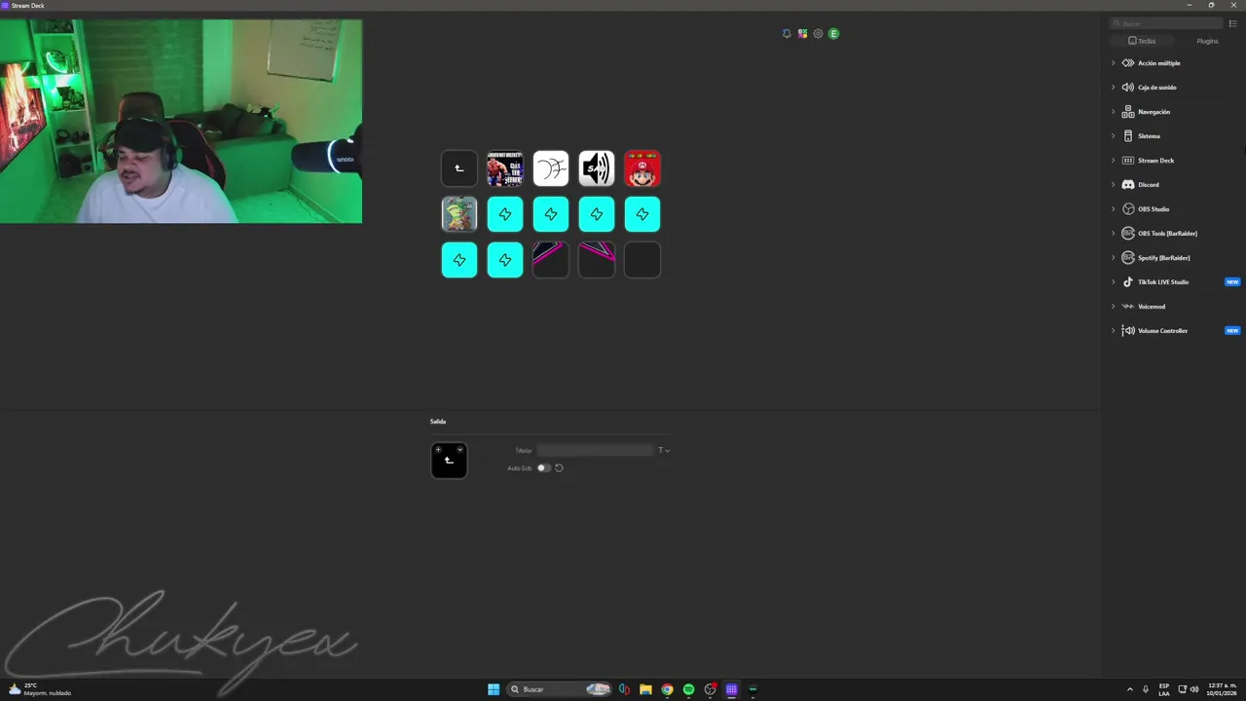Image resolution: width=1246 pixels, height=701 pixels.
Task: Open File Explorer from the taskbar
Action: (x=645, y=689)
